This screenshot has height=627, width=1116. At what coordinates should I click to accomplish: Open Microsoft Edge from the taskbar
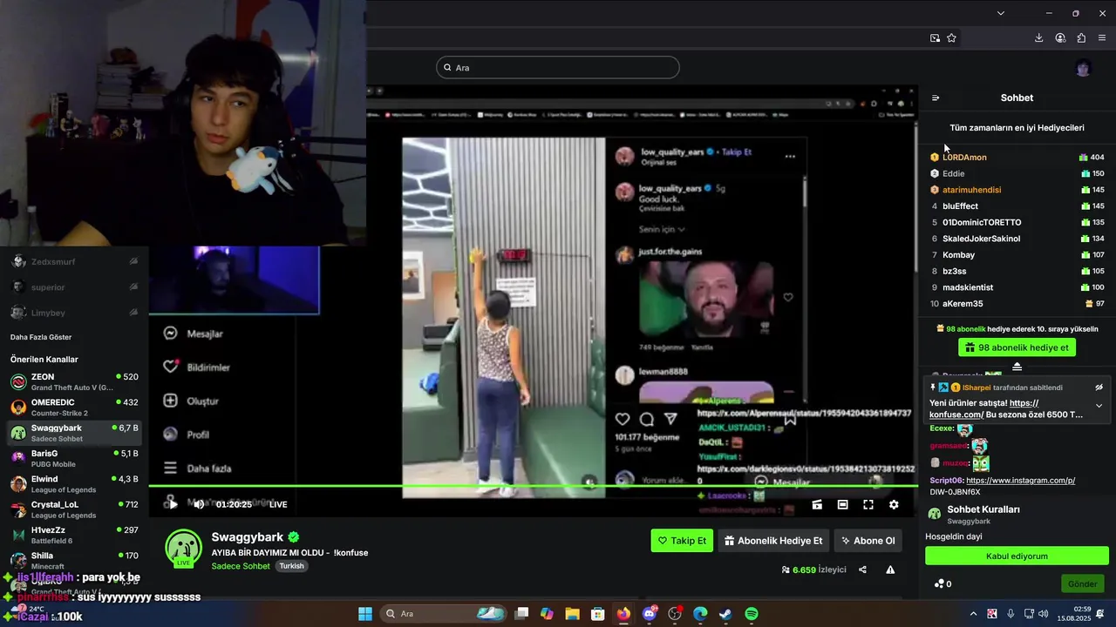point(700,614)
